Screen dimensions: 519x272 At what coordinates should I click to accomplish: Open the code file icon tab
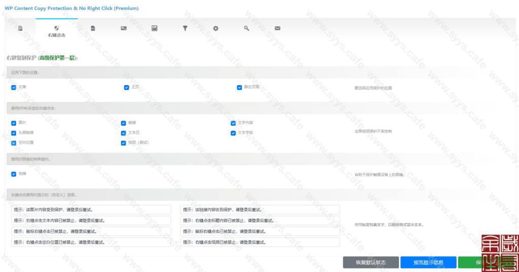[93, 29]
